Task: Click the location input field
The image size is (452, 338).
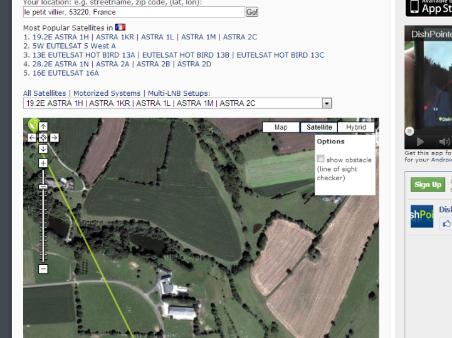Action: [x=134, y=12]
